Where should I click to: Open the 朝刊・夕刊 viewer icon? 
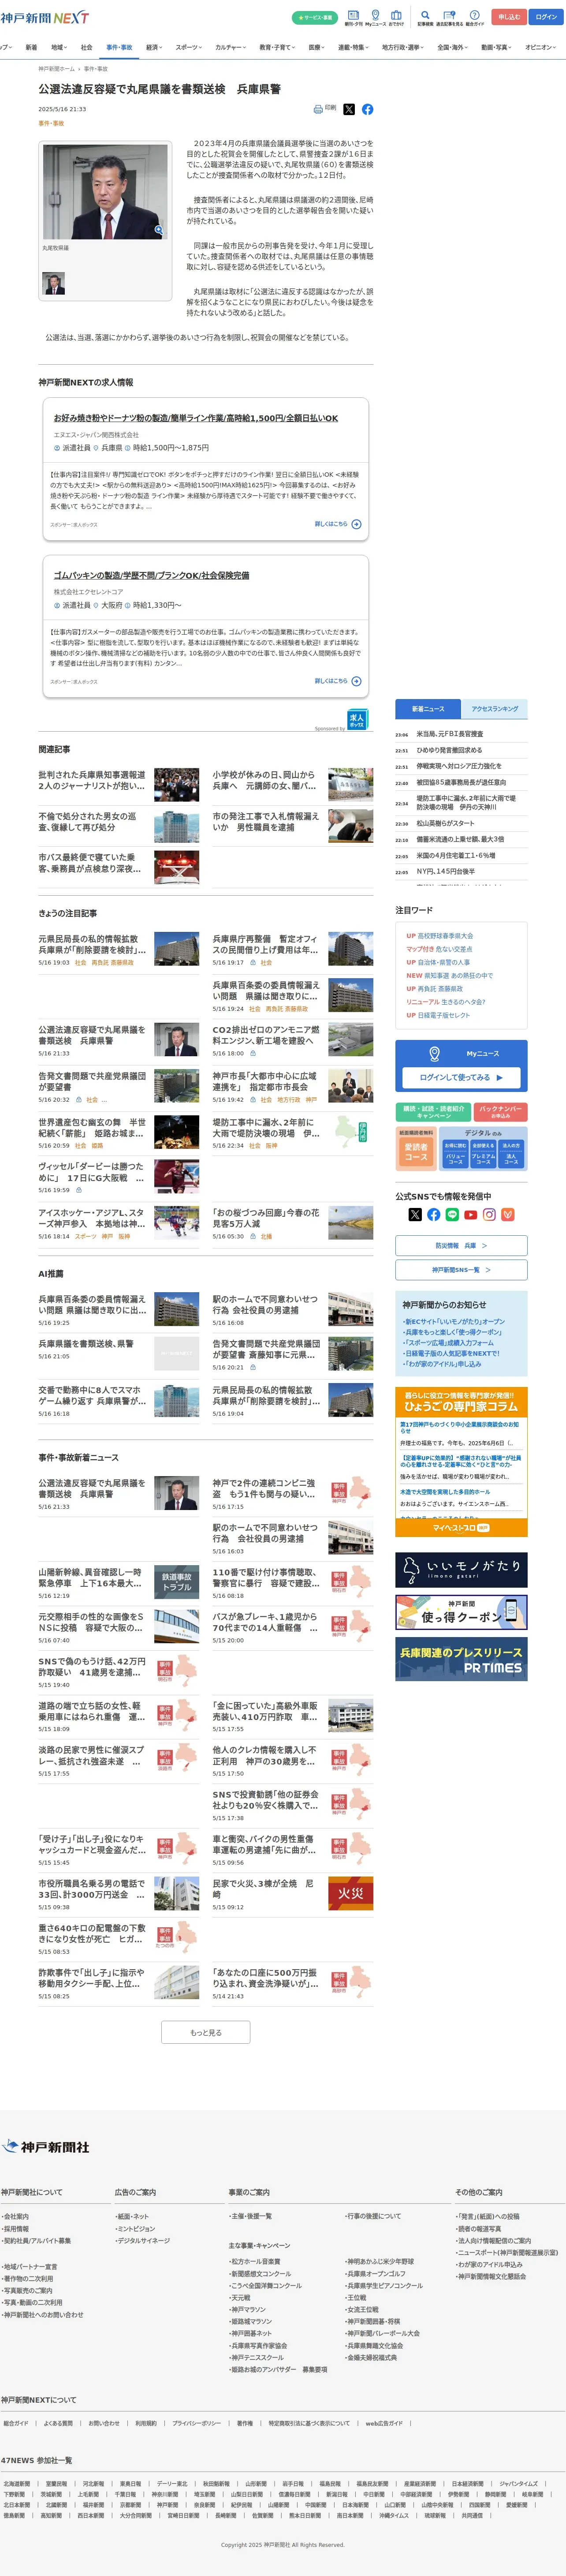coord(353,17)
